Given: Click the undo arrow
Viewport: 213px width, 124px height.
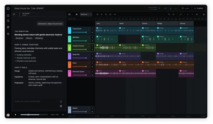Looking at the screenshot, I should [169, 14].
